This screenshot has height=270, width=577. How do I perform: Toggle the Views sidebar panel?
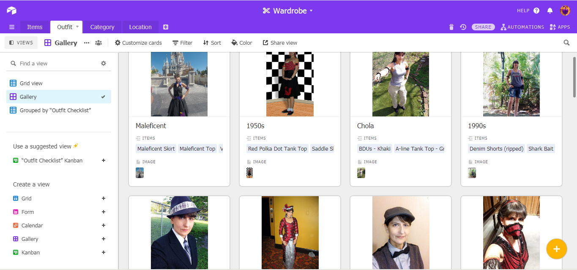point(21,43)
